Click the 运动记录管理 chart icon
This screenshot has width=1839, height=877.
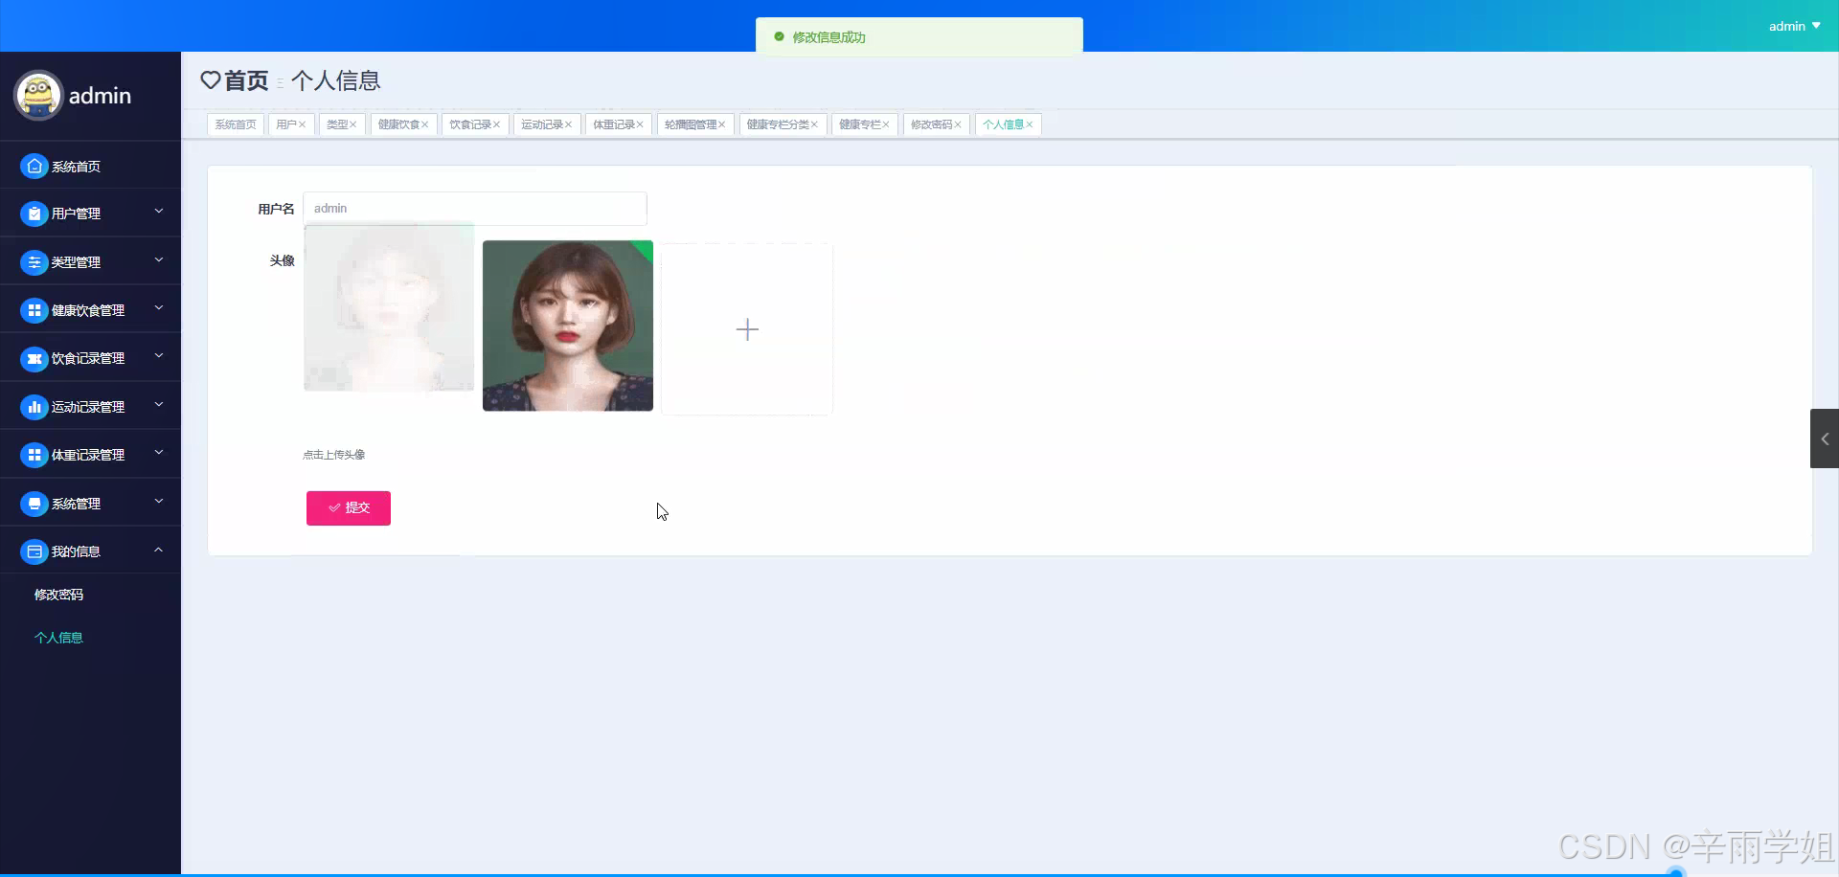click(34, 405)
